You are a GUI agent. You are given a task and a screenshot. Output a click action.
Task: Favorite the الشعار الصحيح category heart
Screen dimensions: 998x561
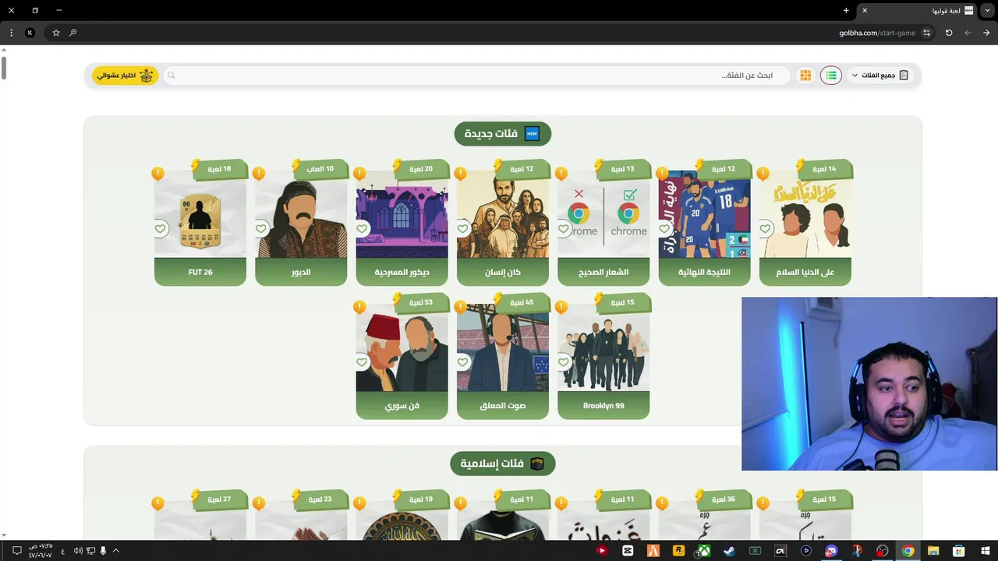click(564, 228)
